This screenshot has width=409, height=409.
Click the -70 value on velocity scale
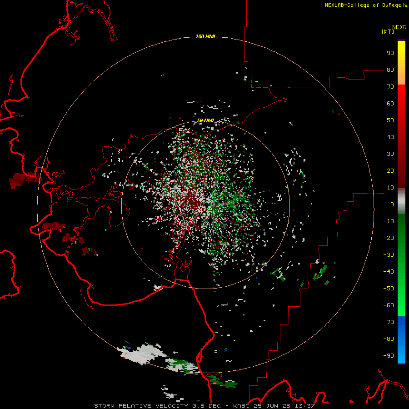coord(389,322)
